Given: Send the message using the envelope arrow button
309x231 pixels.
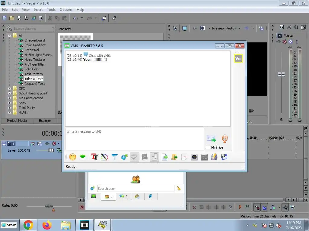Looking at the screenshot, I should point(211,138).
